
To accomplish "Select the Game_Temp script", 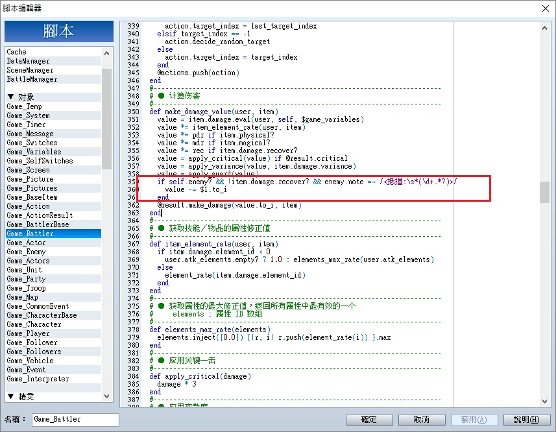I will 54,106.
